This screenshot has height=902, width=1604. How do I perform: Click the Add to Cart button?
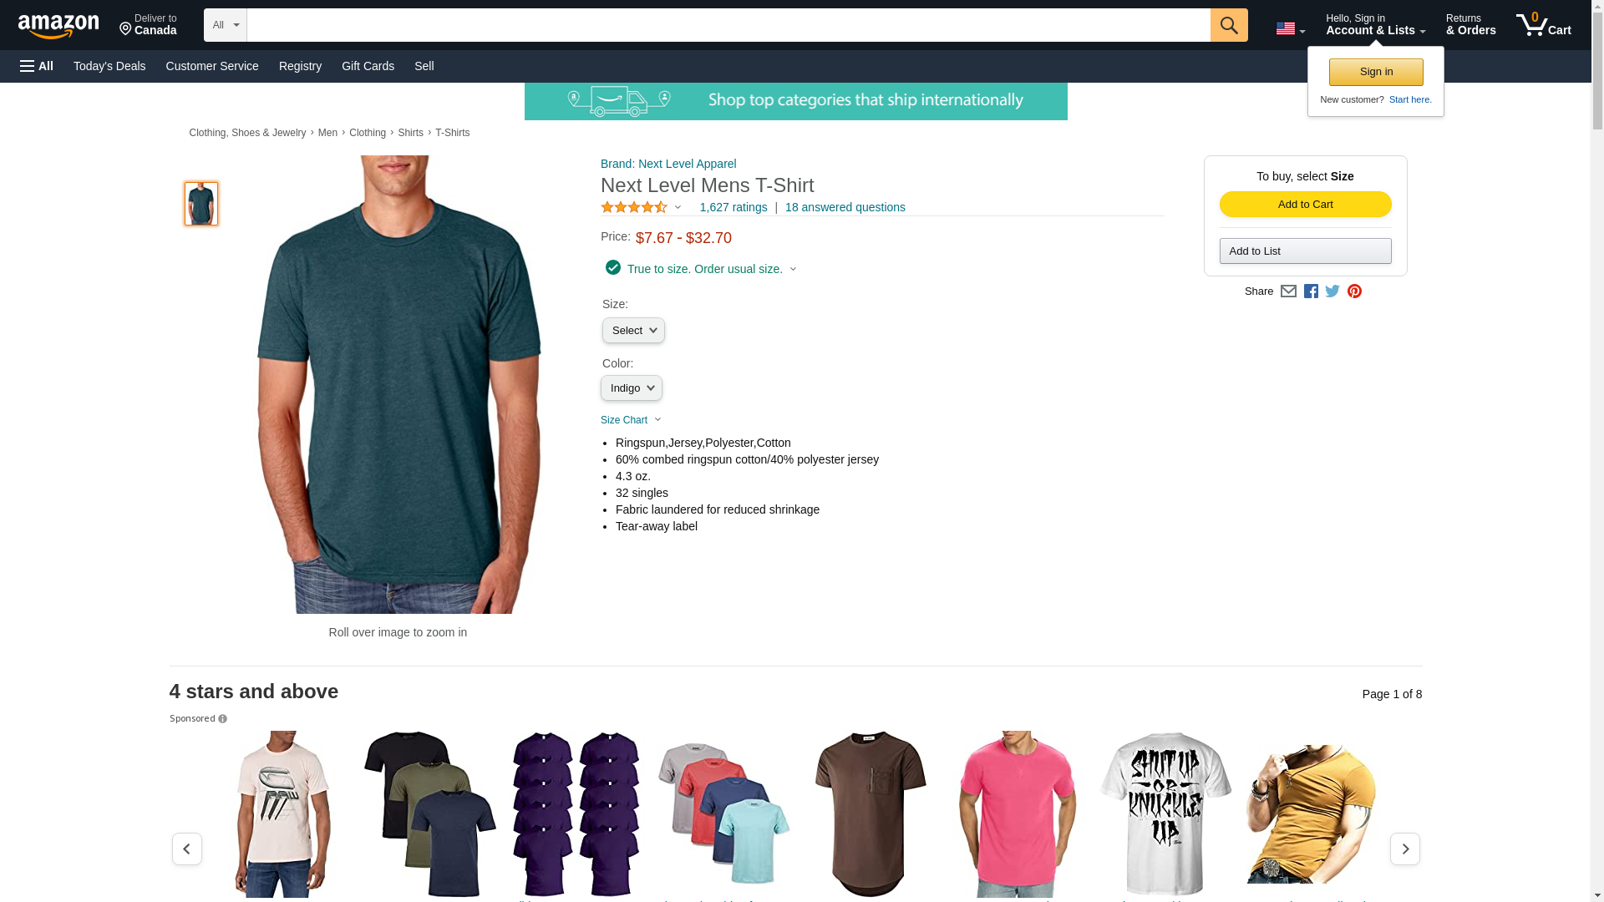(x=1305, y=205)
